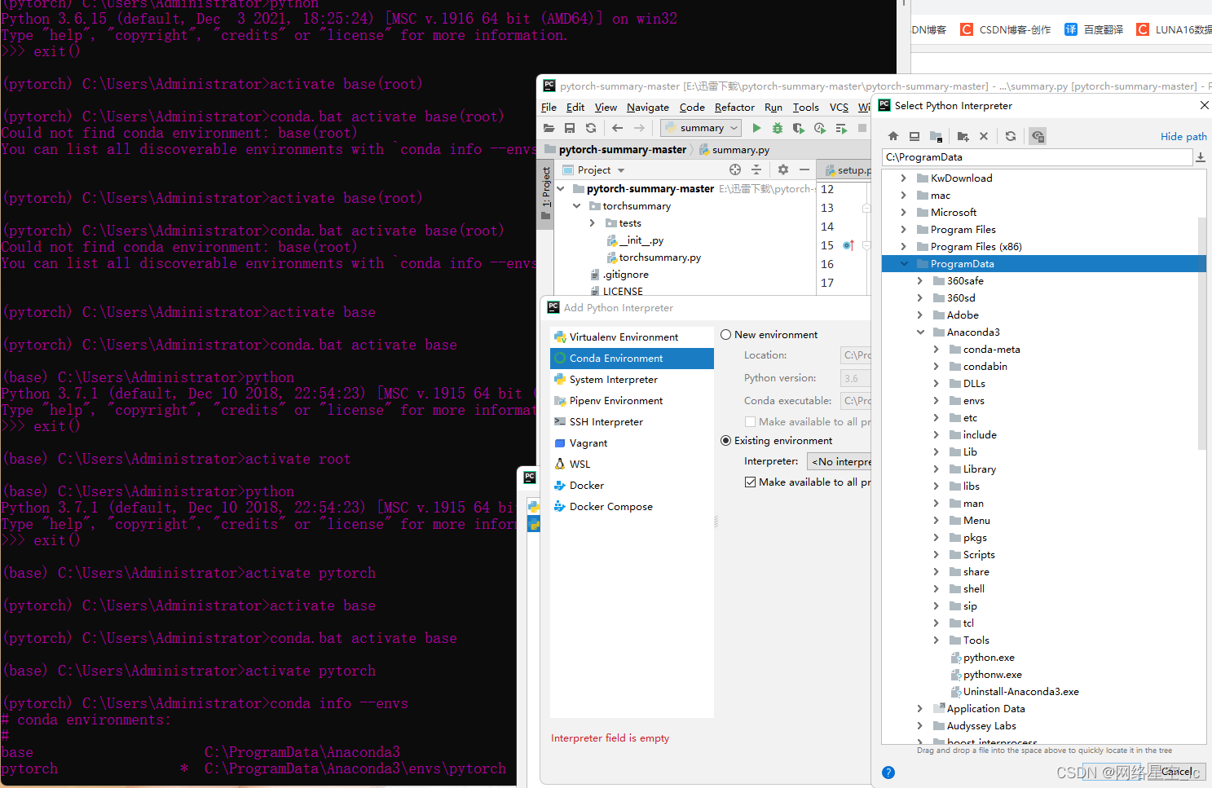Open the Refactor menu

pos(734,108)
